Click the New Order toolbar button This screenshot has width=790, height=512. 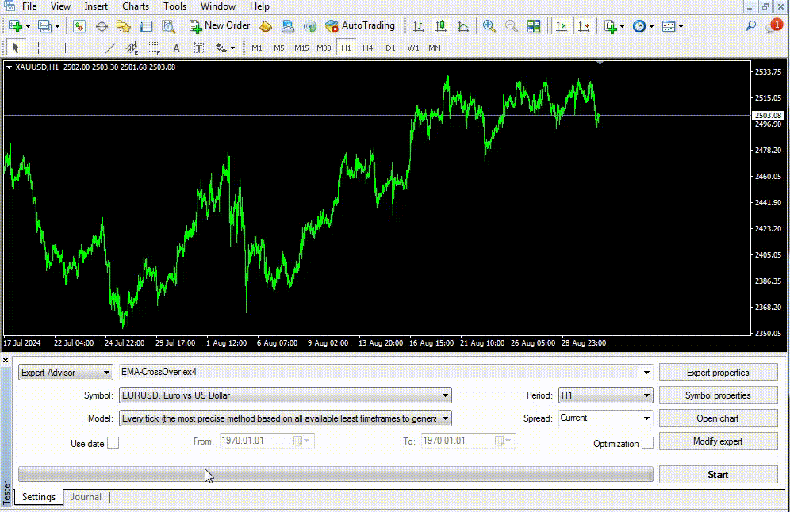pos(220,26)
